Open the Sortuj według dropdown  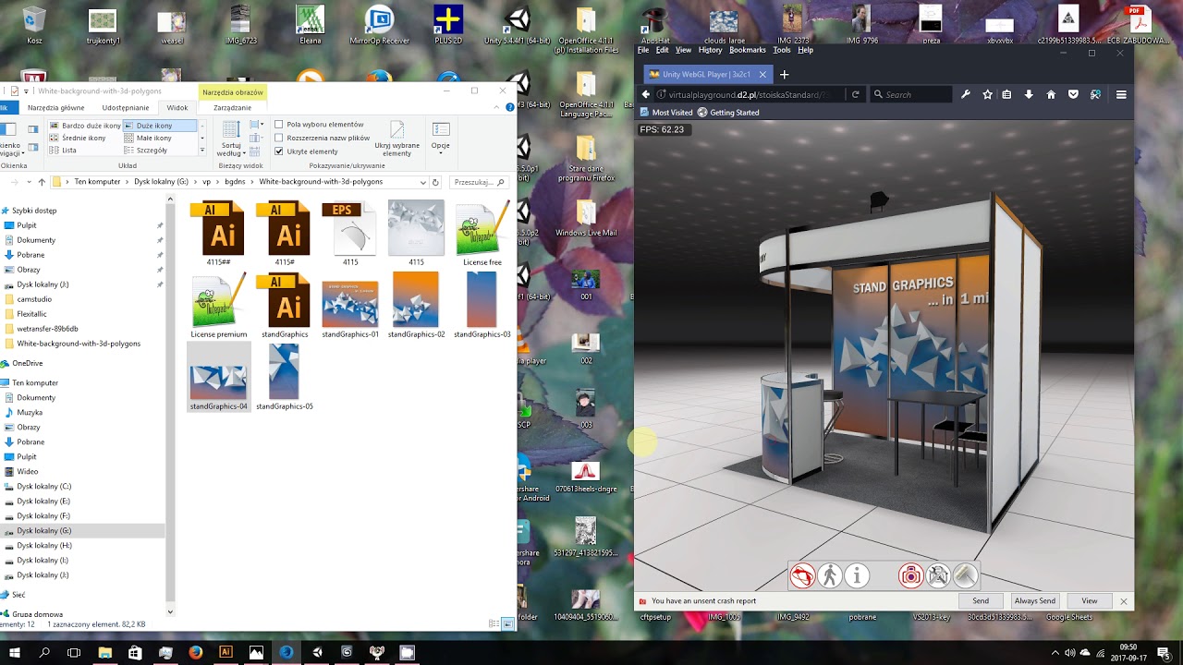click(231, 139)
